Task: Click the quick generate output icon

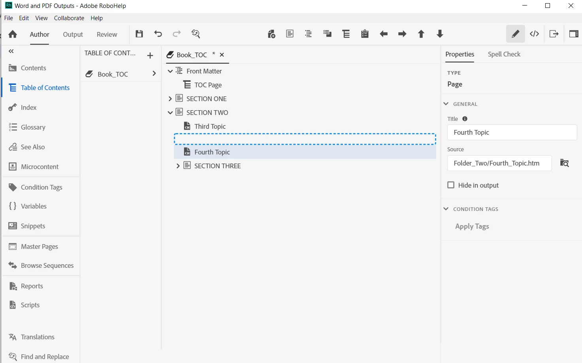Action: coord(554,34)
